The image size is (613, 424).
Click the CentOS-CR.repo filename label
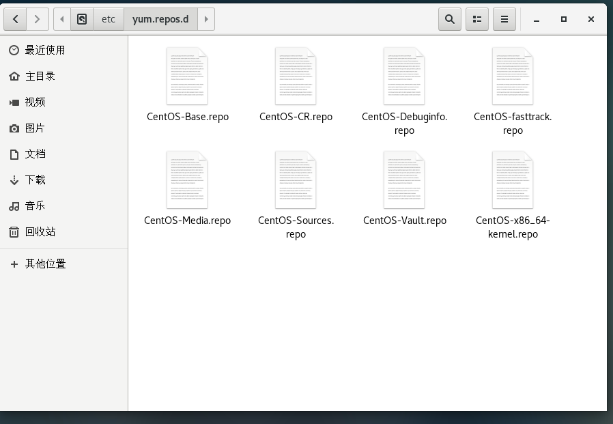point(296,117)
